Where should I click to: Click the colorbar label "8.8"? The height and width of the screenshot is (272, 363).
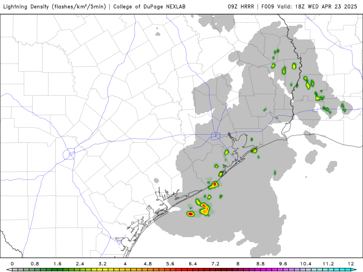pyautogui.click(x=260, y=264)
